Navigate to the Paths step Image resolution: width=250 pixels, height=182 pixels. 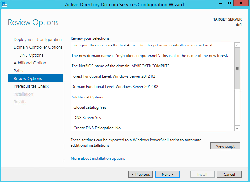pos(19,71)
